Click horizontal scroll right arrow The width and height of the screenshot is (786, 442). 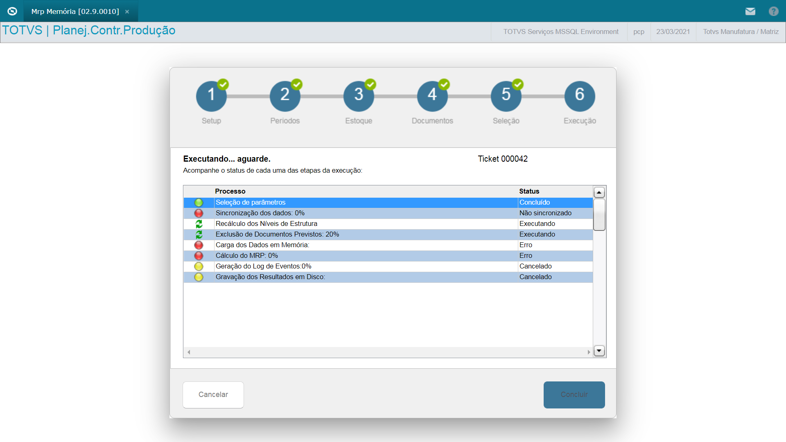pos(589,352)
